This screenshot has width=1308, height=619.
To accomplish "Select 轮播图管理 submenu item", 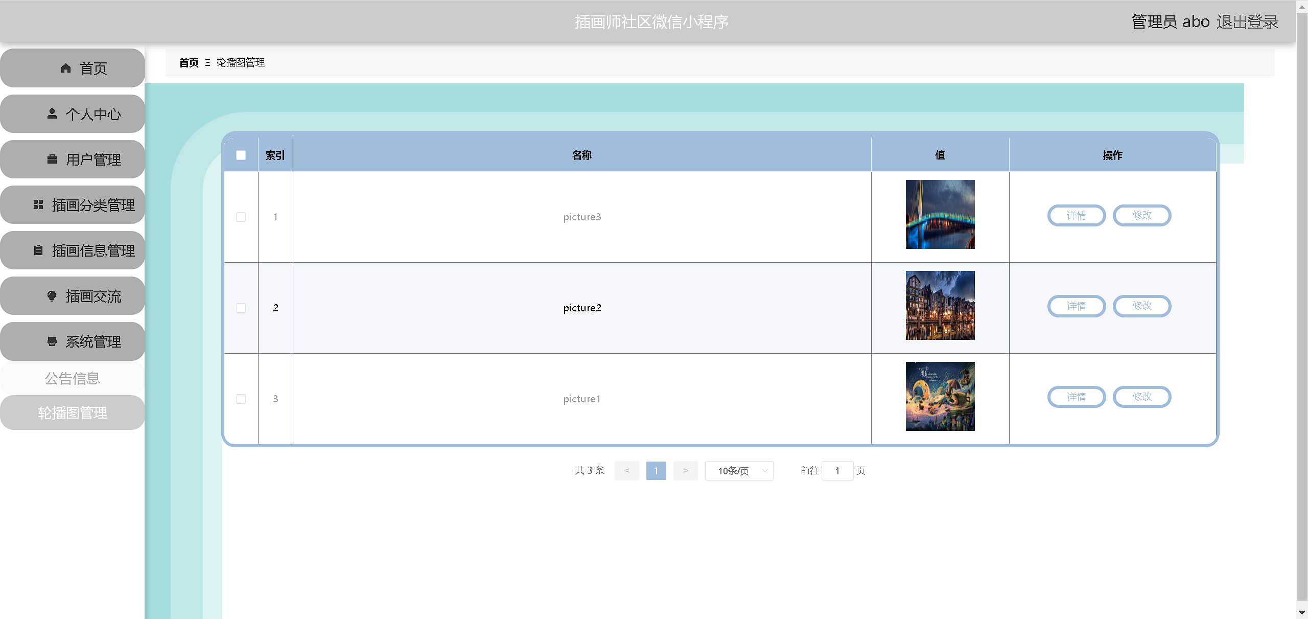I will pos(72,412).
